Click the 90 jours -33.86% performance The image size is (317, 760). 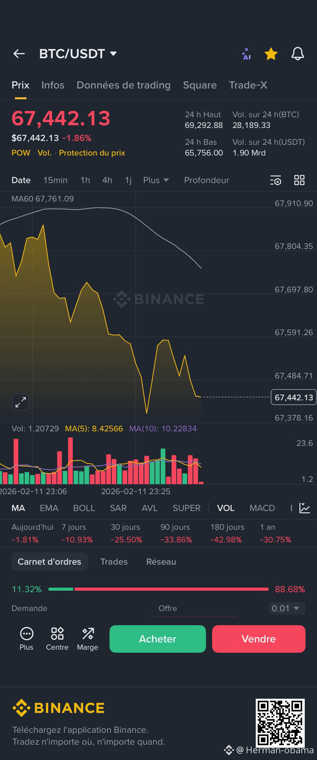coord(176,533)
